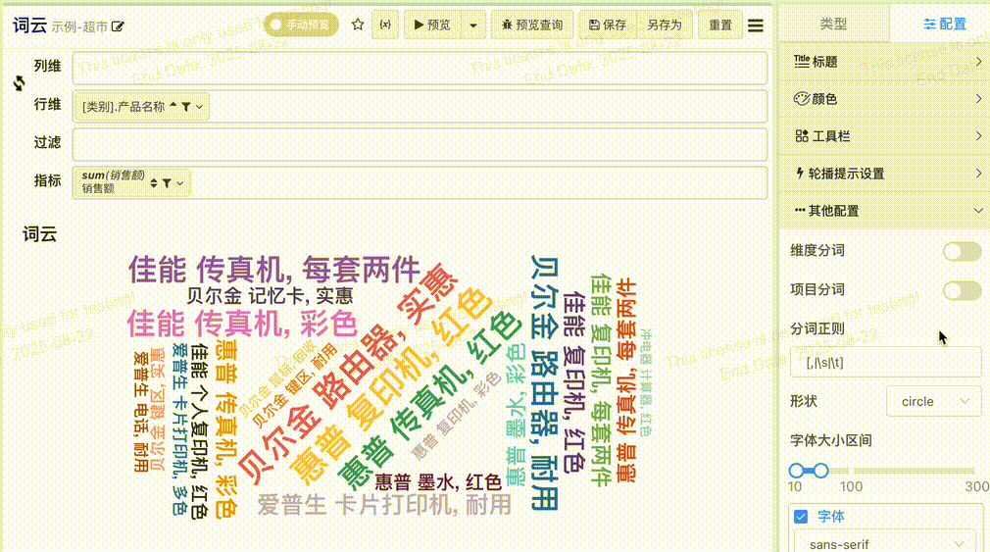
Task: Click the 示例-超市 dataset label
Action: [79, 27]
